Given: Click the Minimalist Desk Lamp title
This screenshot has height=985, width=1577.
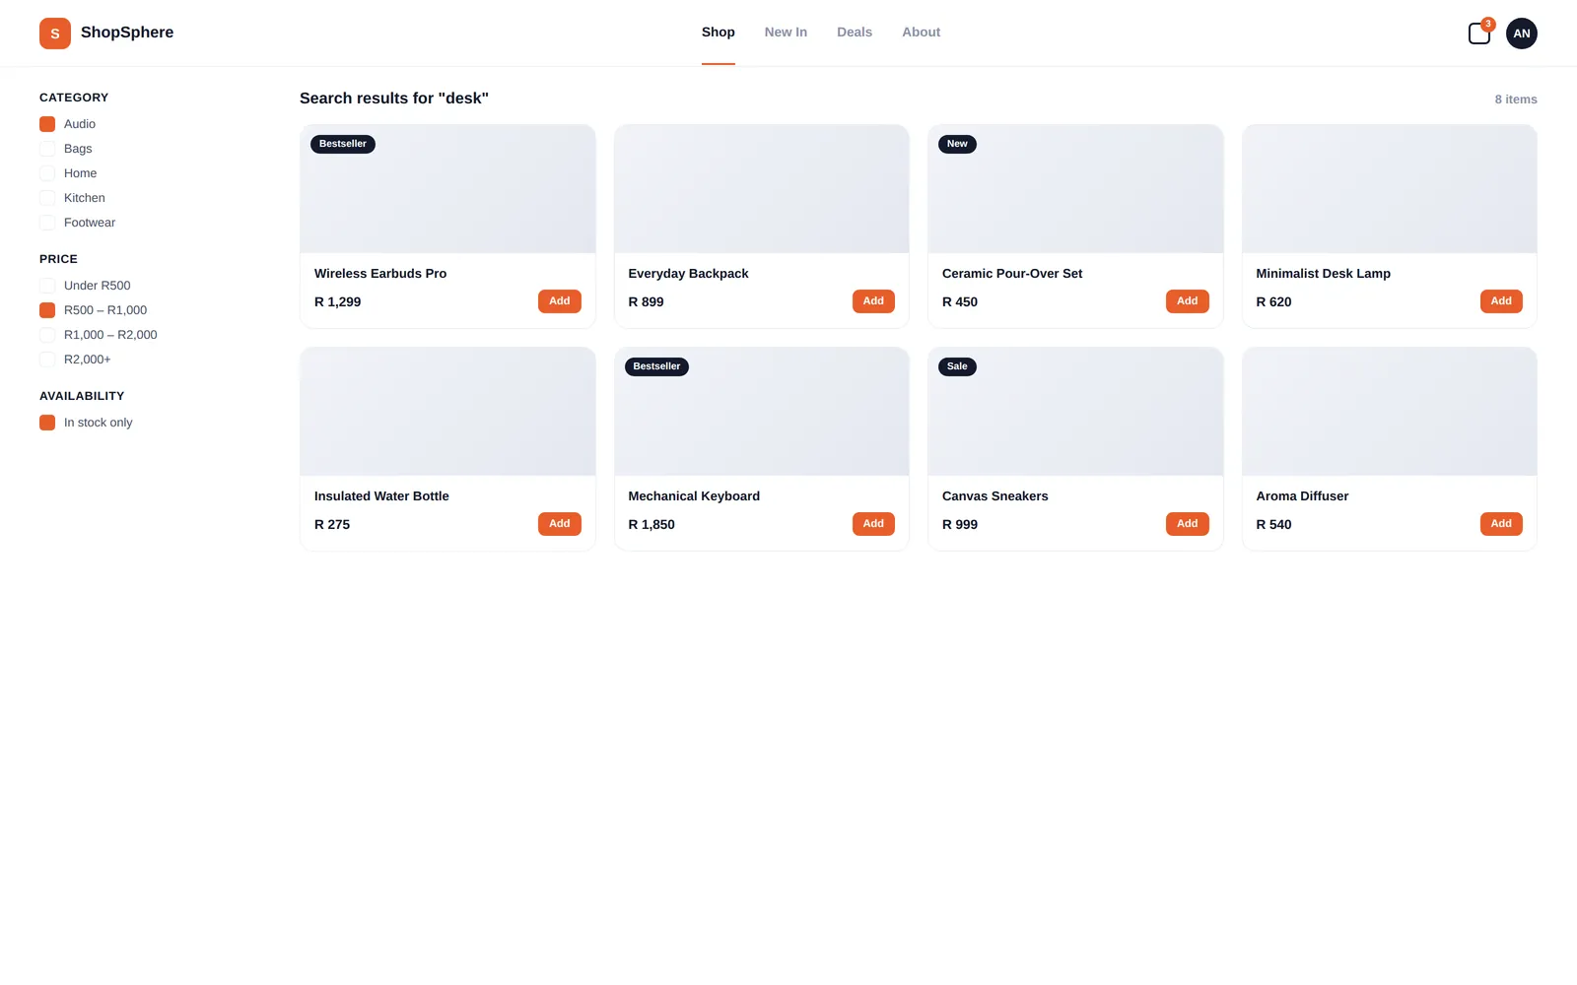Looking at the screenshot, I should click(x=1323, y=274).
